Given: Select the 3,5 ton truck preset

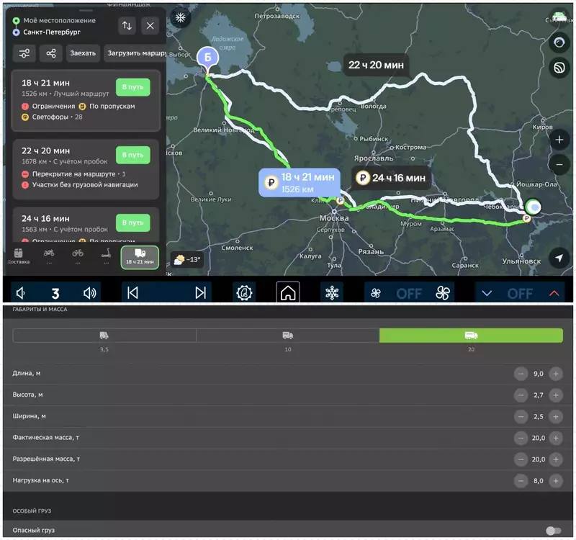Looking at the screenshot, I should (104, 336).
